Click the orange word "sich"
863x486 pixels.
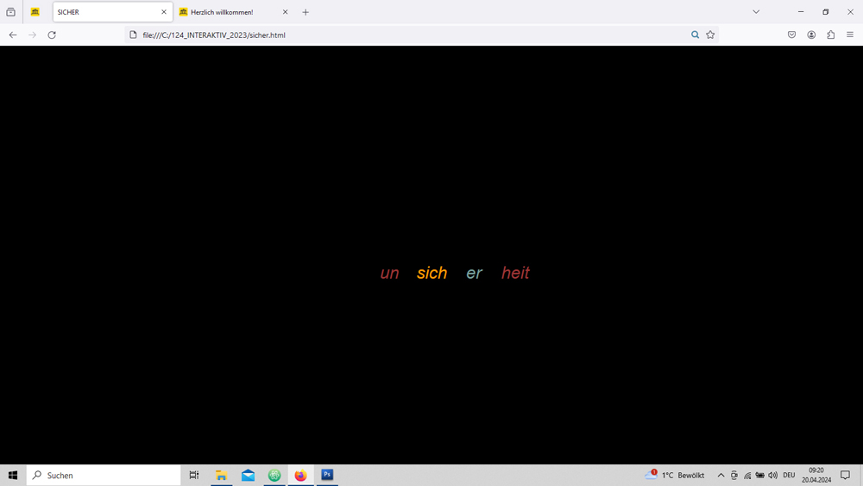click(432, 273)
